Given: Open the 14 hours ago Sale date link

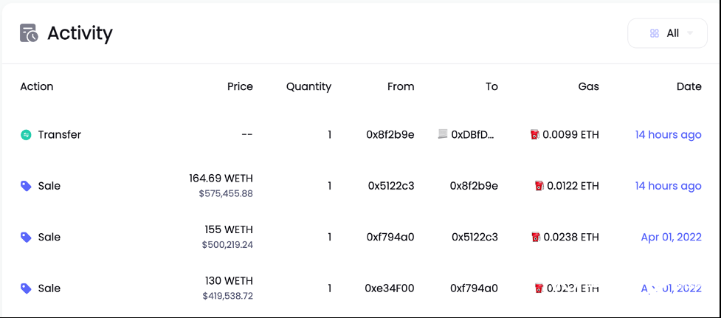Looking at the screenshot, I should 668,186.
